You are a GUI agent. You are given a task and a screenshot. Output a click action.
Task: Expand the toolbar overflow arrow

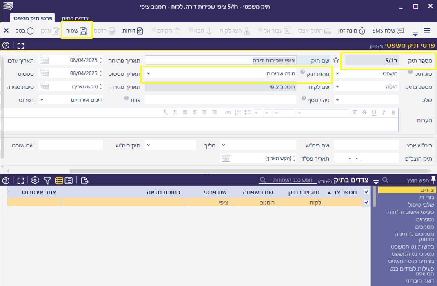[x=415, y=34]
